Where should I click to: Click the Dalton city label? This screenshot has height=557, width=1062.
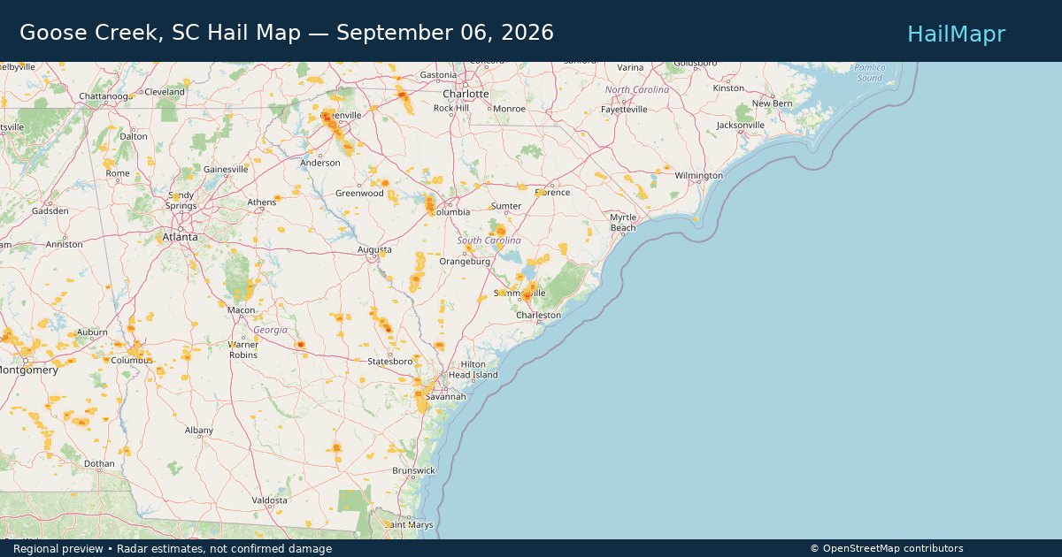pyautogui.click(x=134, y=136)
